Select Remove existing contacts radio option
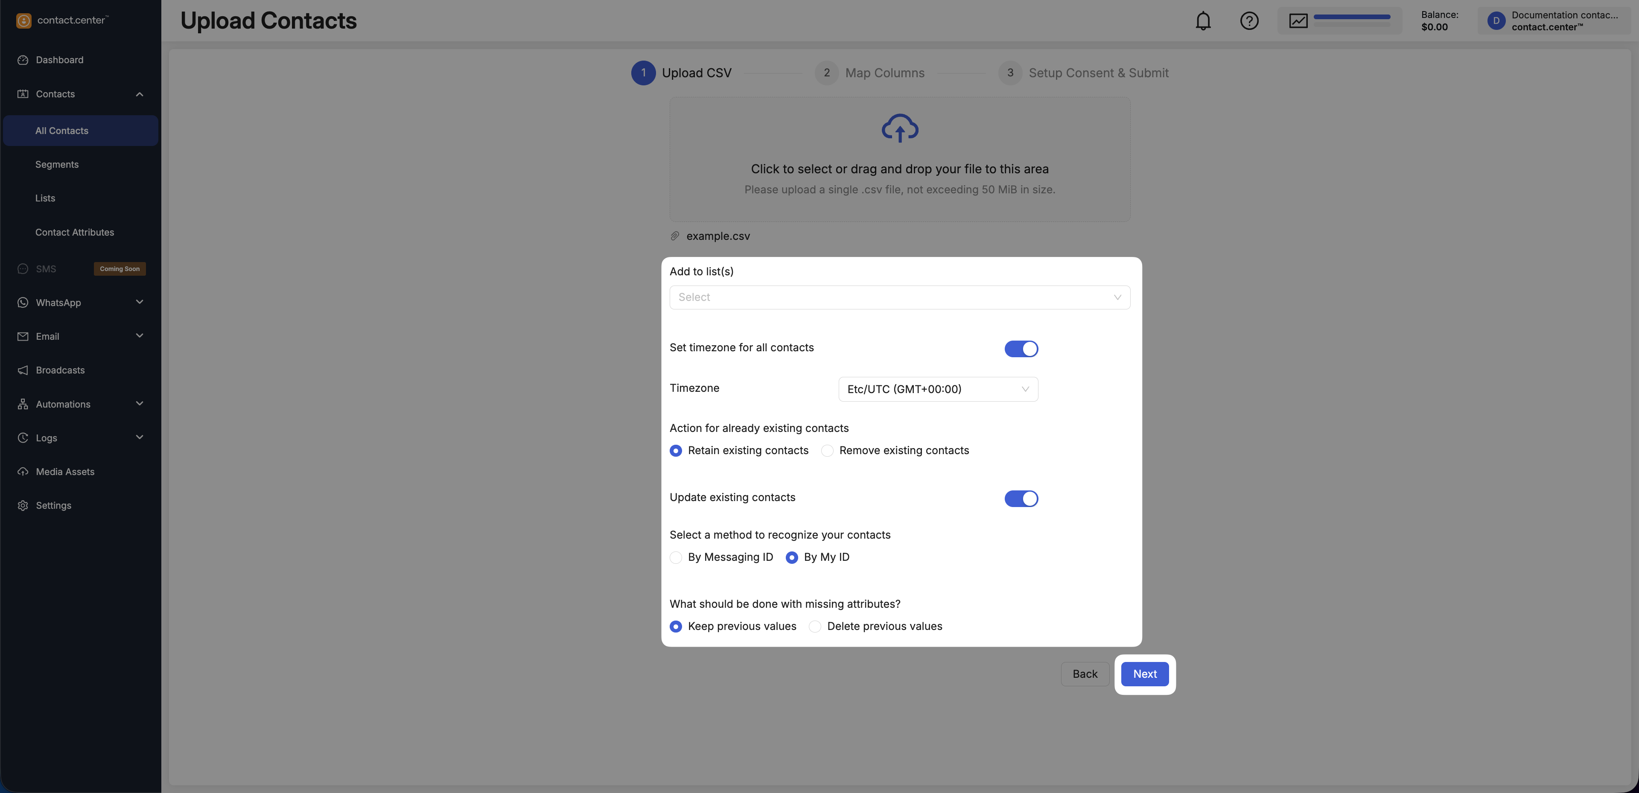The width and height of the screenshot is (1639, 793). [827, 451]
